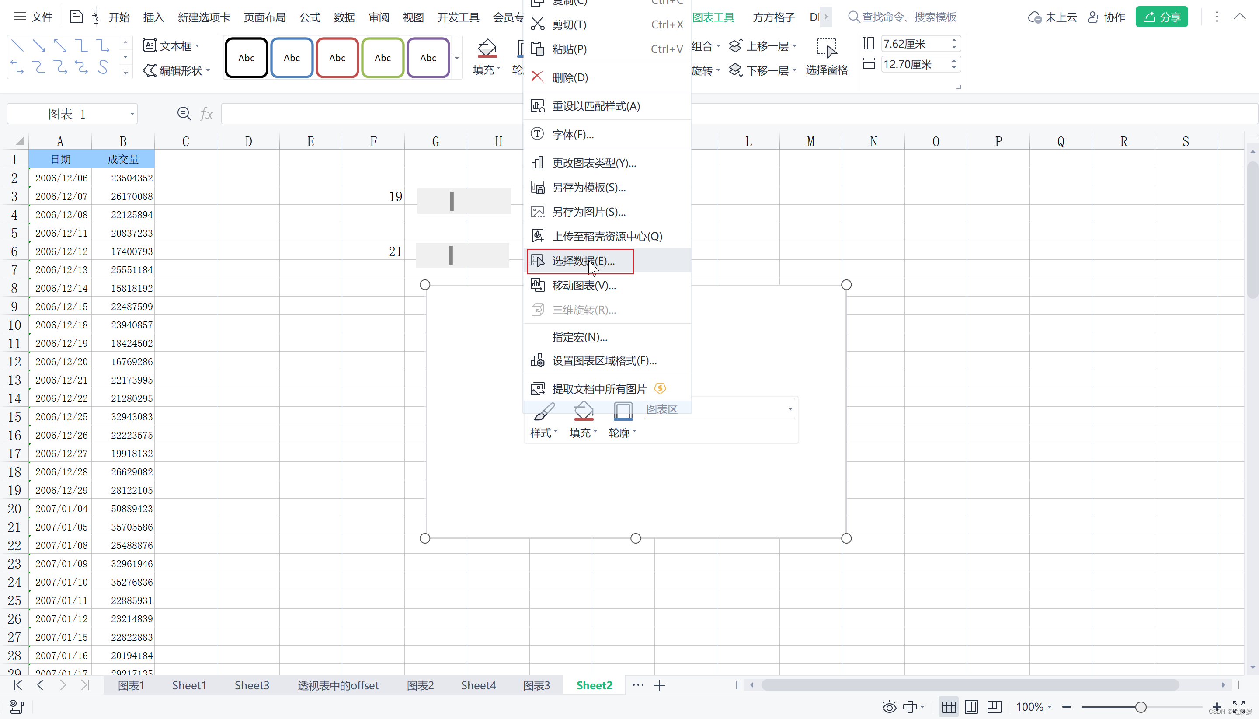1259x719 pixels.
Task: Open the 选择窗格 pane
Action: (827, 57)
